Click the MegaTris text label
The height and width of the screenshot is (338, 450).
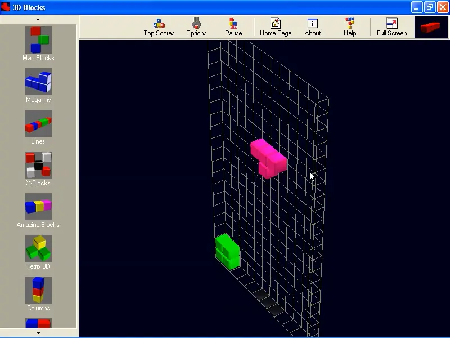pyautogui.click(x=38, y=100)
